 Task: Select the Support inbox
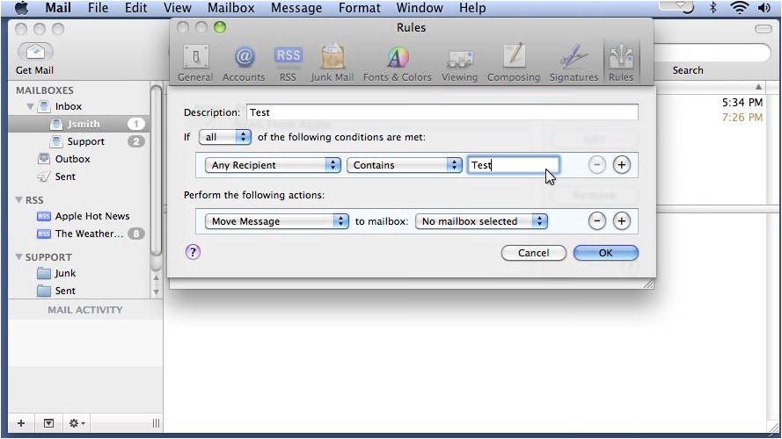(x=77, y=141)
